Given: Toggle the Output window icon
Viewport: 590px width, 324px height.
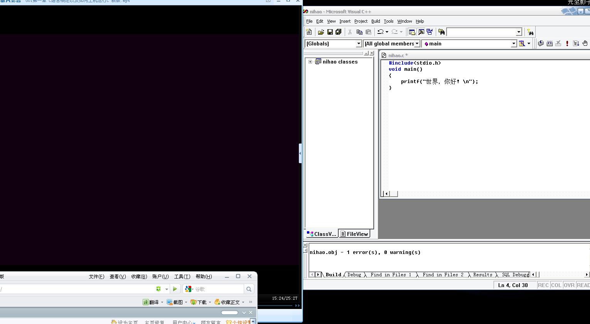Looking at the screenshot, I should [421, 32].
